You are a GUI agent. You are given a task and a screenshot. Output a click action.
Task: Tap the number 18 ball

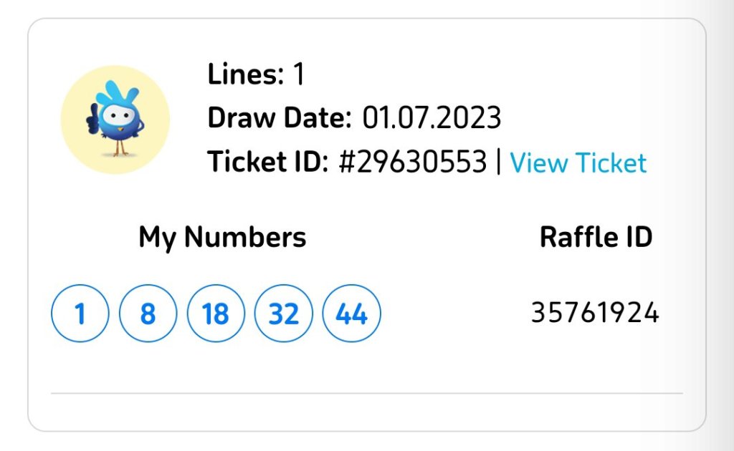click(216, 314)
